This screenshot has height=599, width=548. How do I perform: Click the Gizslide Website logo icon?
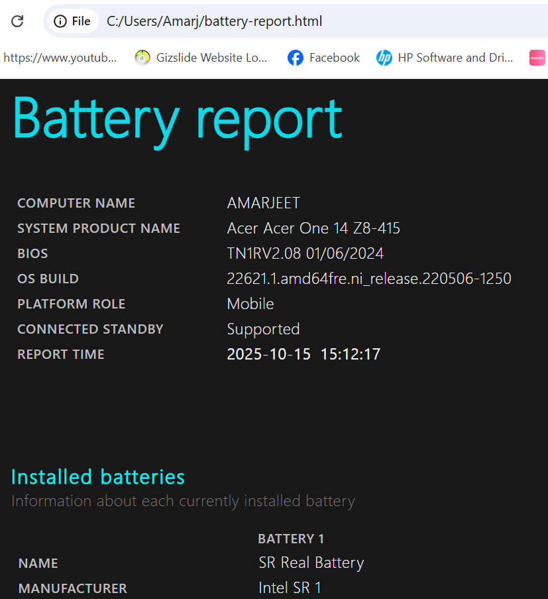click(142, 58)
